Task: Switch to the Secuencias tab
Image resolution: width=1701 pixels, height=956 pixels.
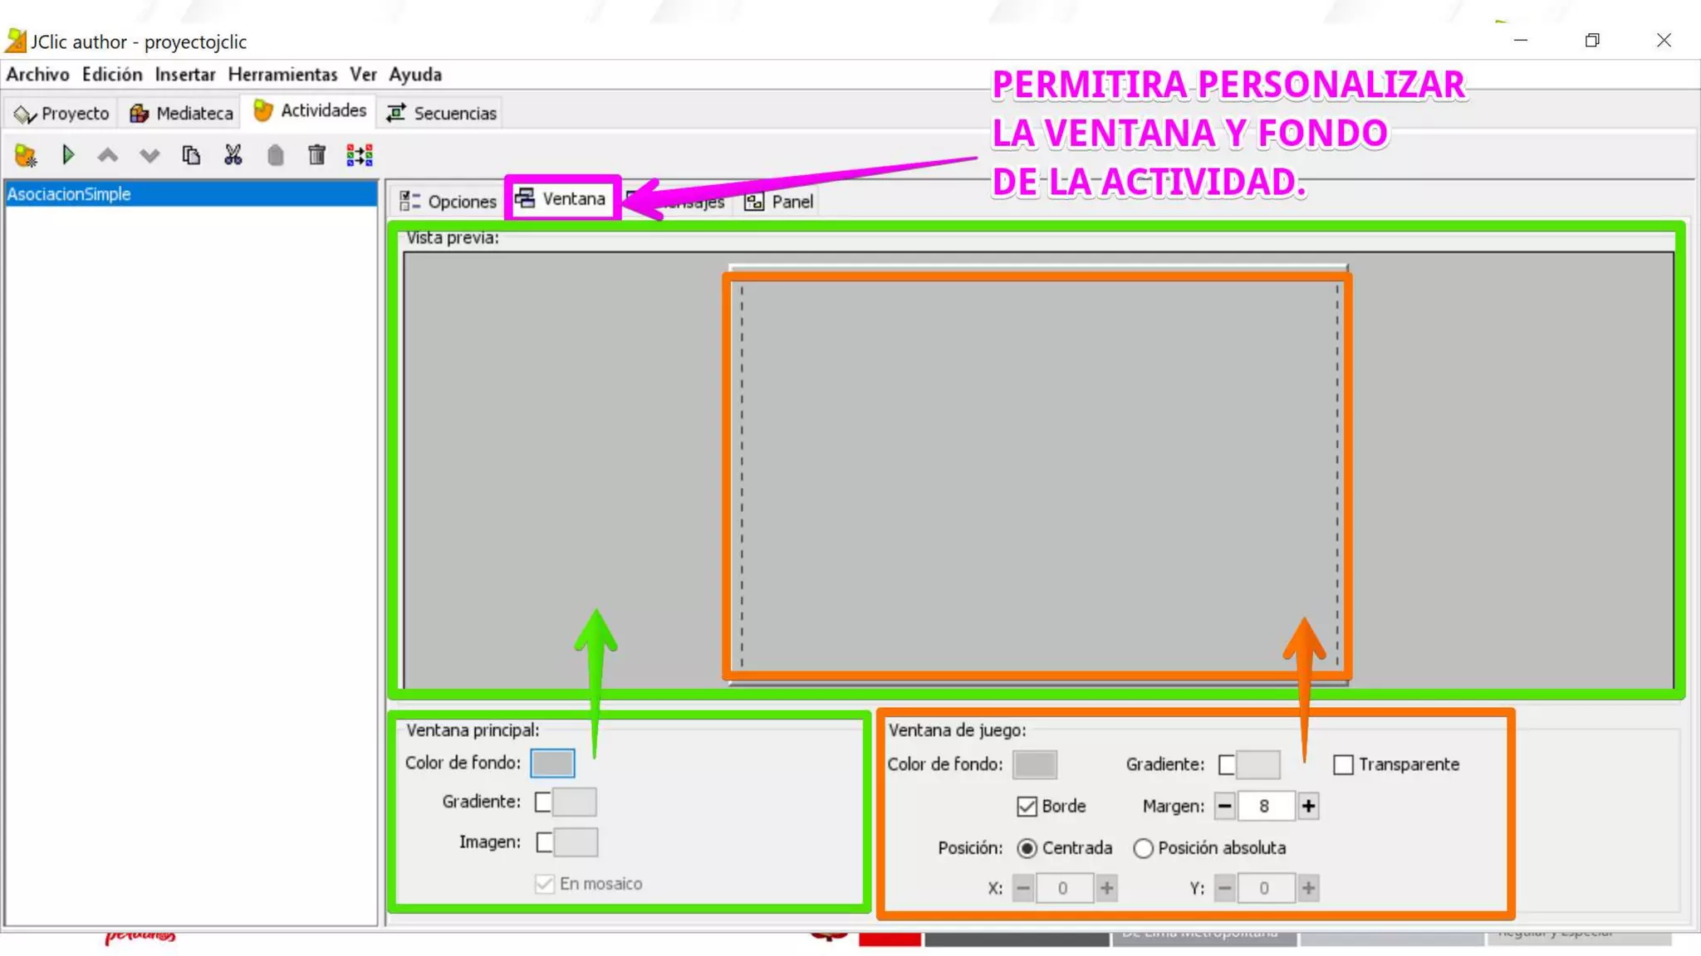Action: [x=441, y=113]
